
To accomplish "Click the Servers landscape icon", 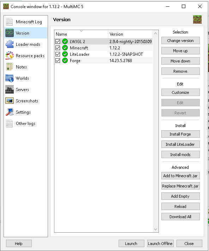I will click(x=9, y=89).
